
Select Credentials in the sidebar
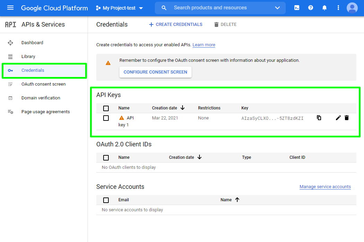44,70
